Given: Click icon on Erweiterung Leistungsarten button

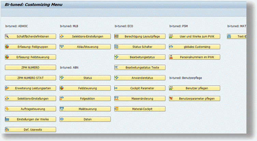Looking at the screenshot, I should click(7, 88).
